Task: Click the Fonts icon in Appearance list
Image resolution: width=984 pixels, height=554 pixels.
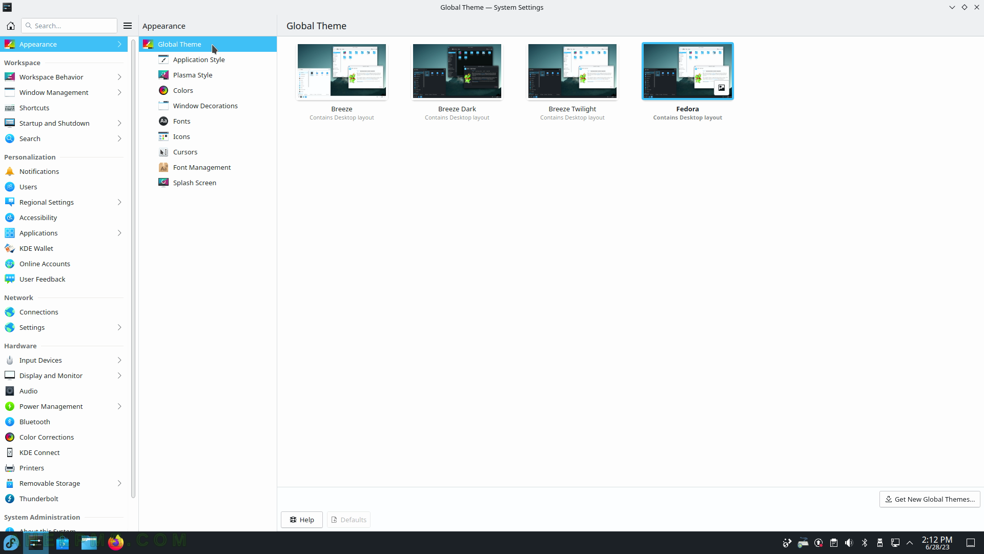Action: 163,121
